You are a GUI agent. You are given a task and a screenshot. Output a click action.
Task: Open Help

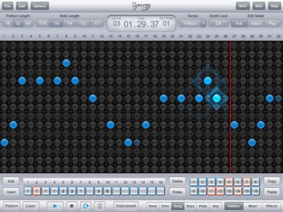pos(274,6)
